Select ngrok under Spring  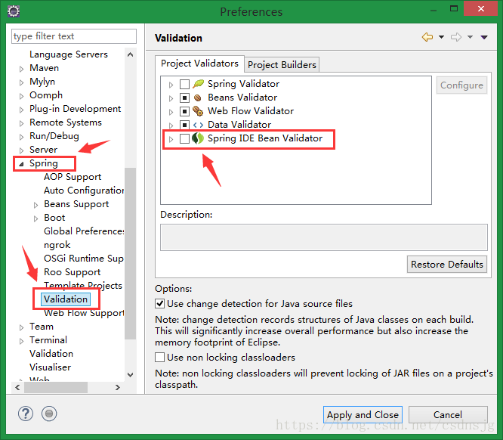pos(57,245)
